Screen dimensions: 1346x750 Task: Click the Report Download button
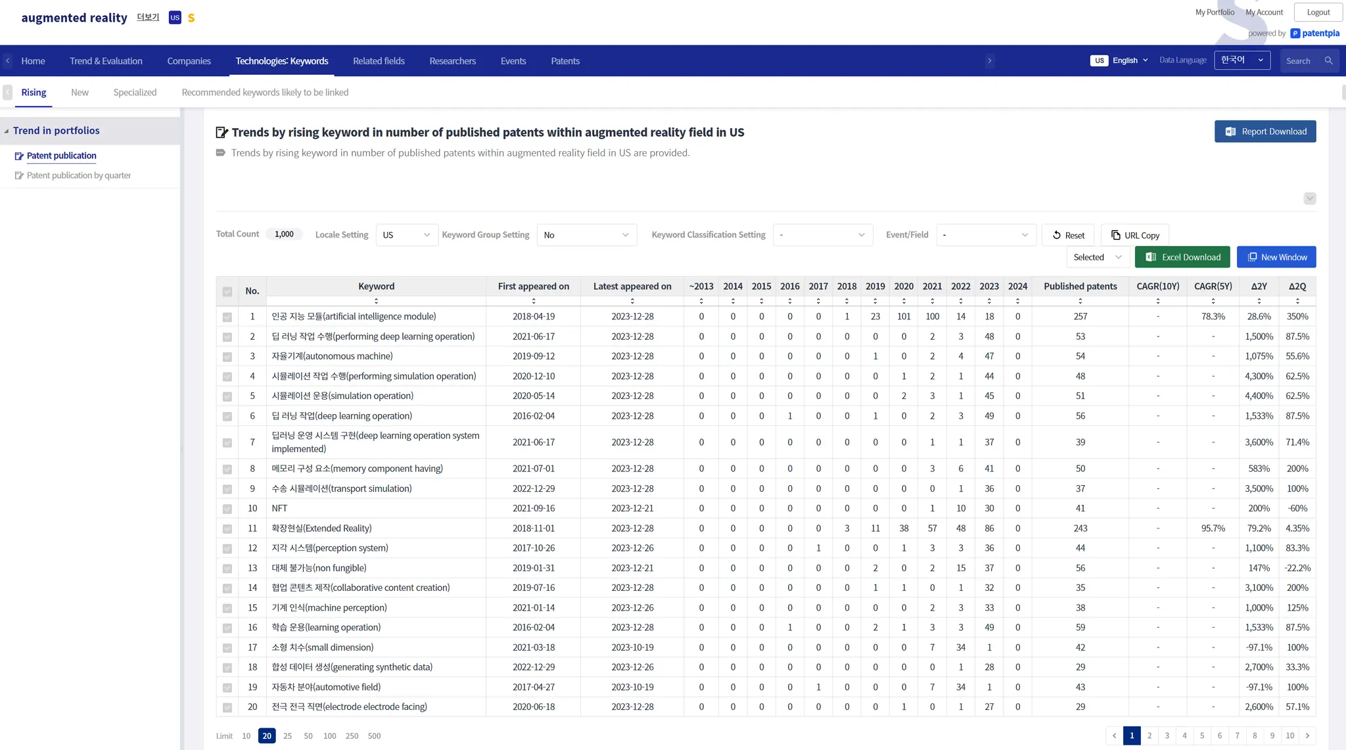tap(1265, 131)
